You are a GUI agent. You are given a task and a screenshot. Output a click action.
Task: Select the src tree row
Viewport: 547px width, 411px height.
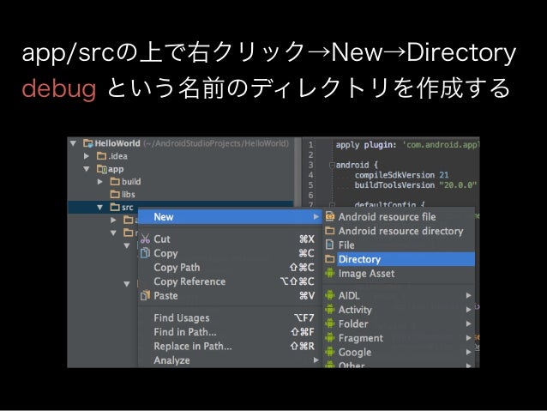181,207
